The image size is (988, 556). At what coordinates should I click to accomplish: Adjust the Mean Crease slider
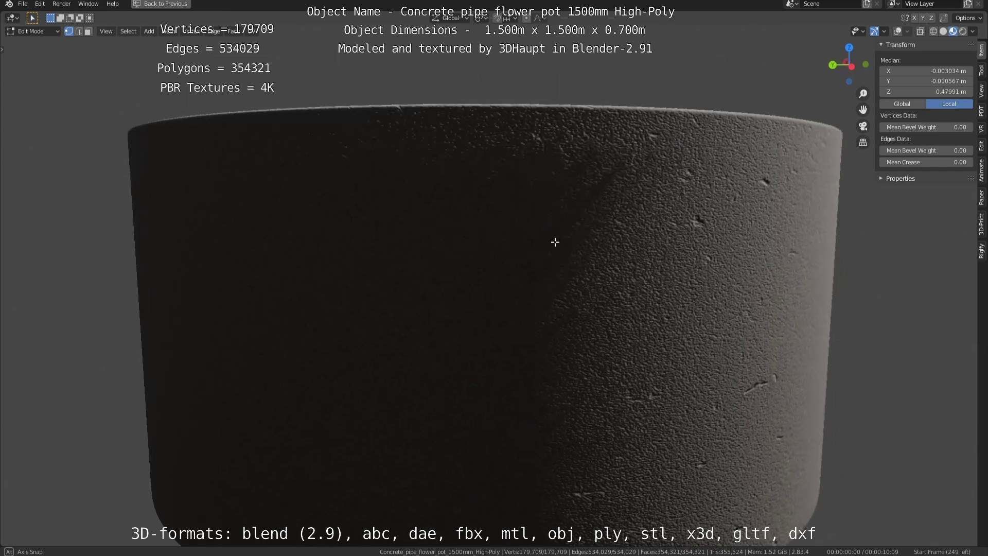926,162
